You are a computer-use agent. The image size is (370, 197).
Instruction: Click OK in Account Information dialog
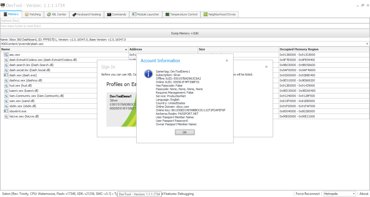[185, 132]
